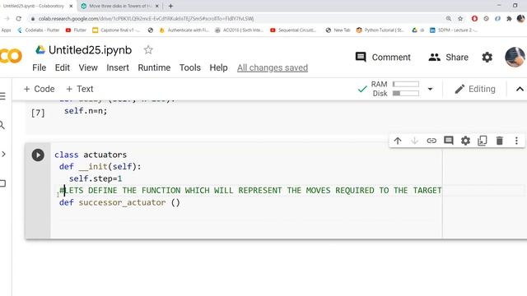Open the find and replace sidebar icon
The image size is (527, 296).
(x=2, y=126)
